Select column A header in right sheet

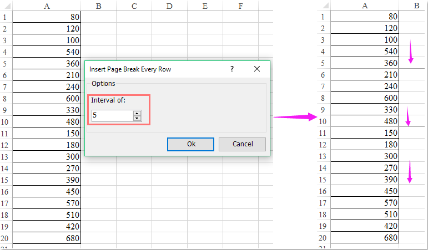click(x=365, y=6)
